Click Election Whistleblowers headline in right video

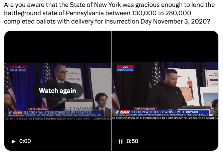click(x=164, y=112)
